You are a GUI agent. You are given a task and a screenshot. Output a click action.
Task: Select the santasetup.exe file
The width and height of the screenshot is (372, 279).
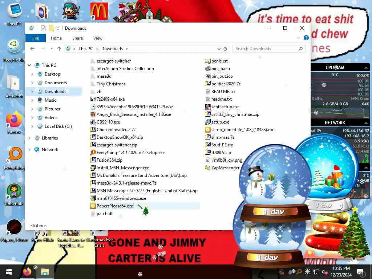click(222, 107)
